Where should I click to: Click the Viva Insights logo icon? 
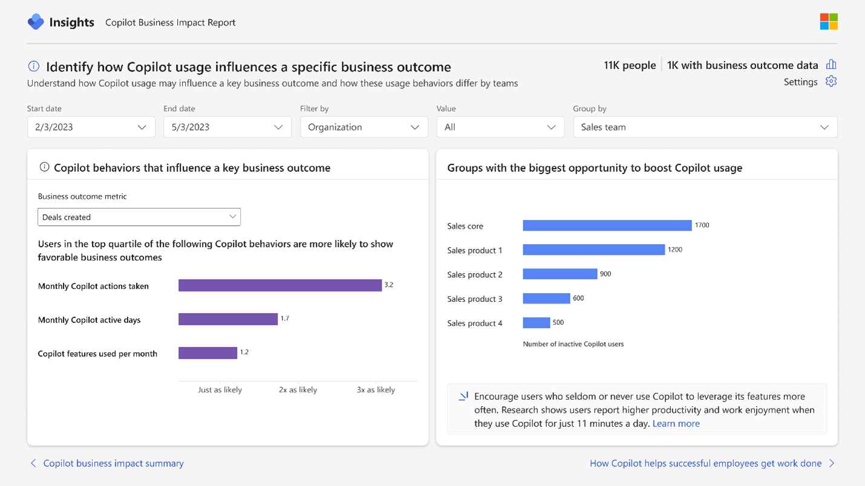36,22
